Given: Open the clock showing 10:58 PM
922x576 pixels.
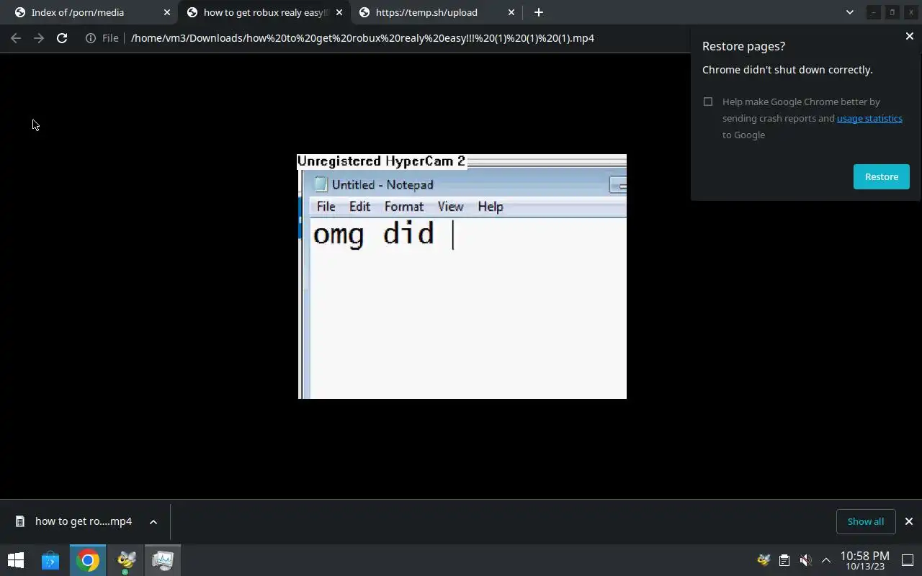Looking at the screenshot, I should [x=864, y=560].
